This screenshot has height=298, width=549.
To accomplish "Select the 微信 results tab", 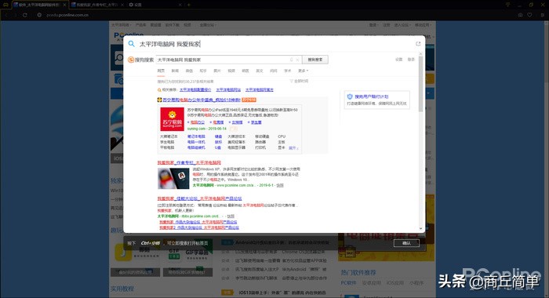I will point(189,71).
